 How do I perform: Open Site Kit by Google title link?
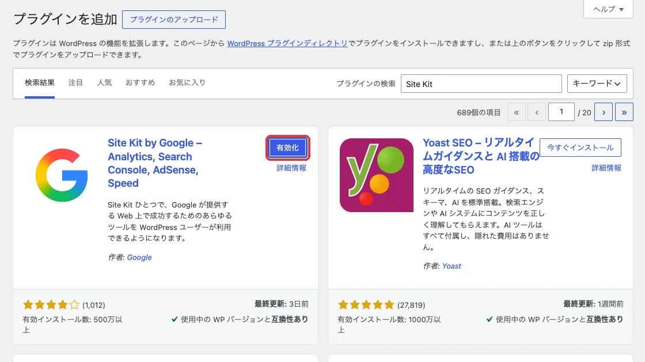tap(155, 163)
